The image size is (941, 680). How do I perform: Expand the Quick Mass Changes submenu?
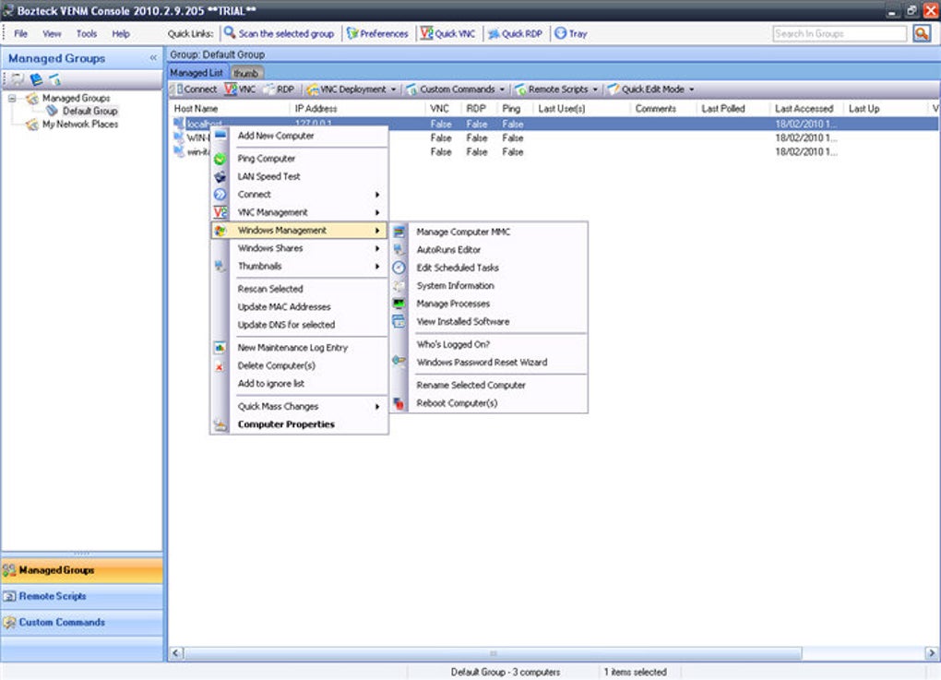pyautogui.click(x=377, y=407)
